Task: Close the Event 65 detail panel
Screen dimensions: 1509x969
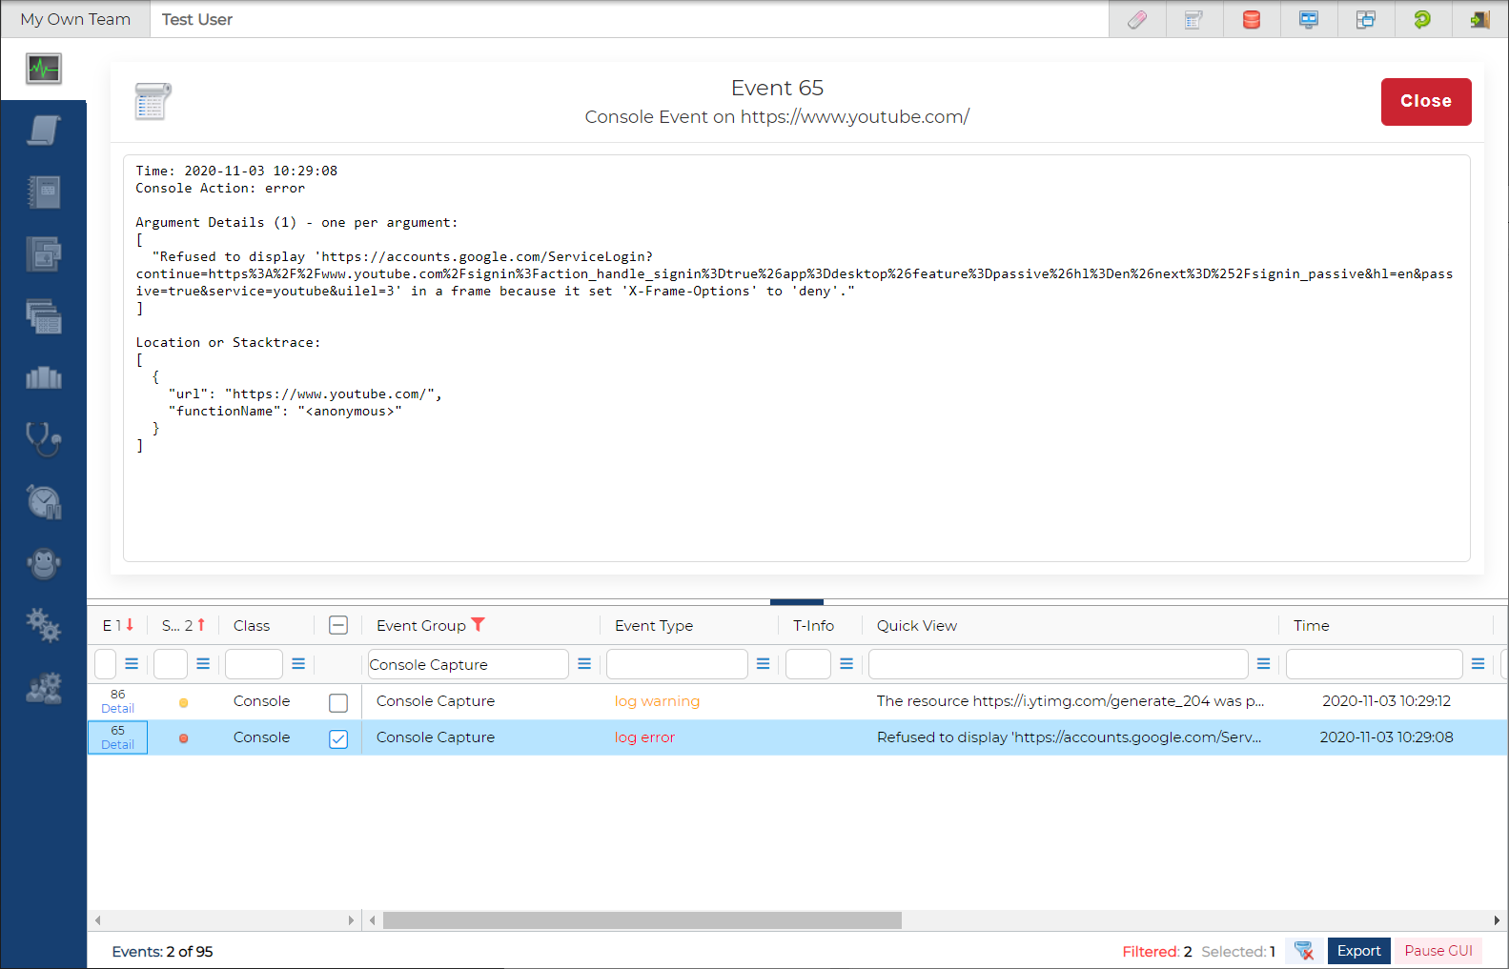Action: (x=1426, y=102)
